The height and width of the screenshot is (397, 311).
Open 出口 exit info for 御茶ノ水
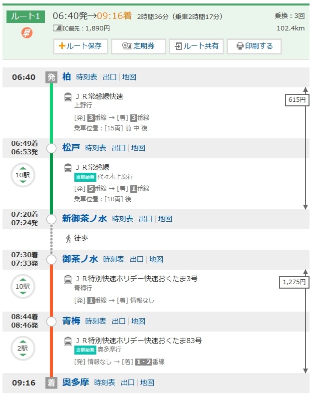(137, 259)
